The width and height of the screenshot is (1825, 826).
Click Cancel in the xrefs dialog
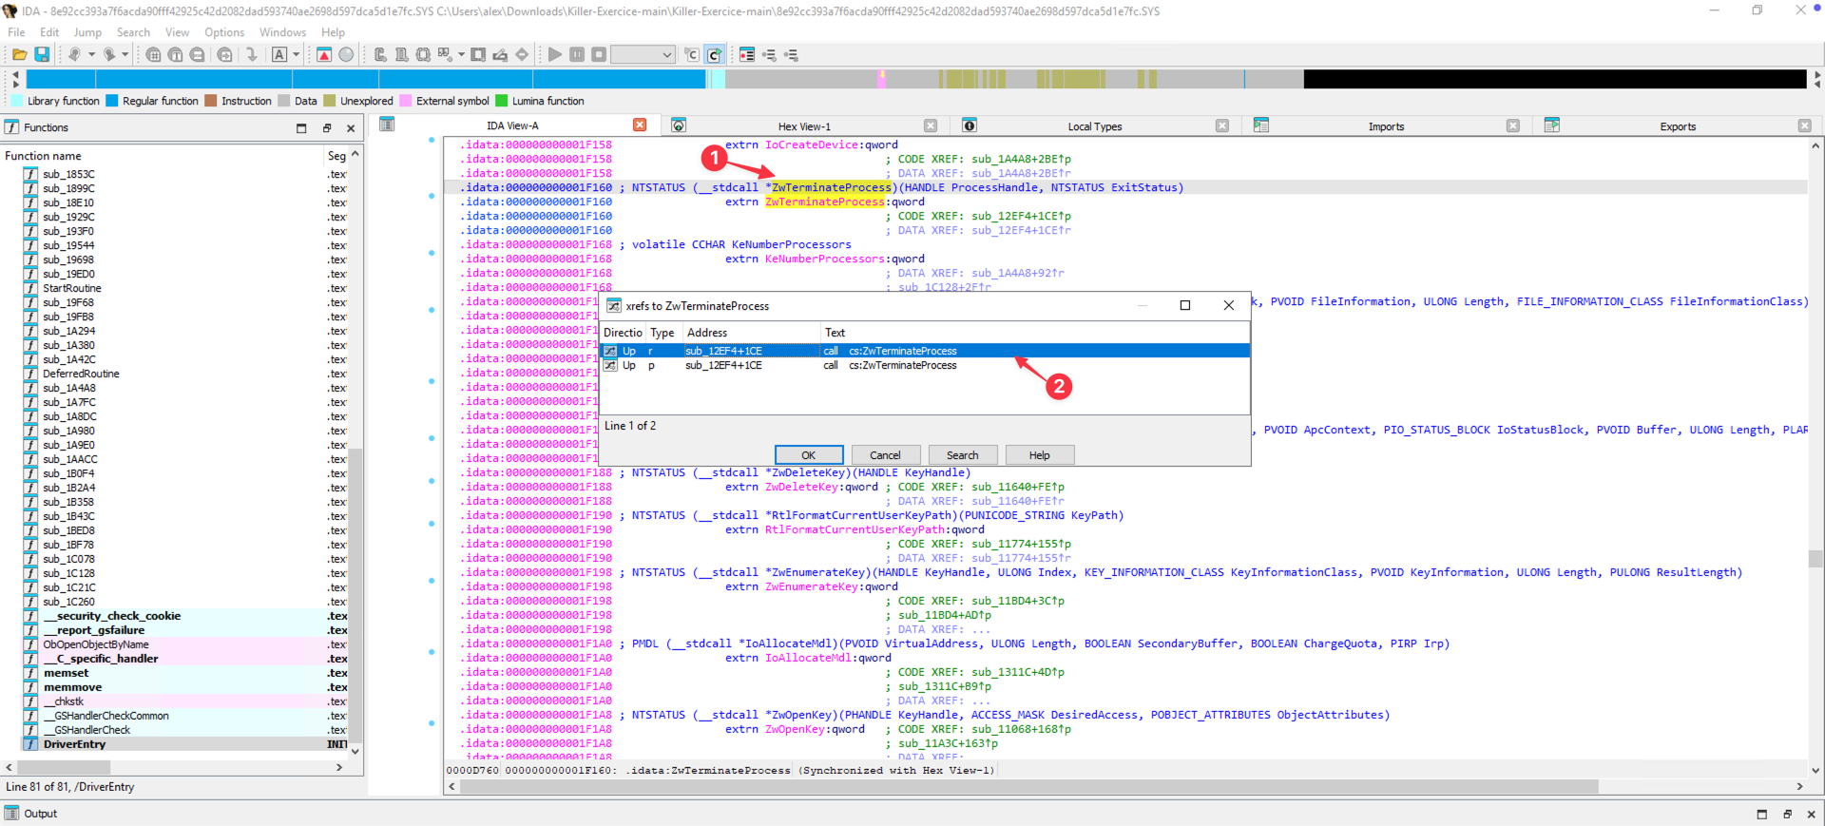coord(885,455)
